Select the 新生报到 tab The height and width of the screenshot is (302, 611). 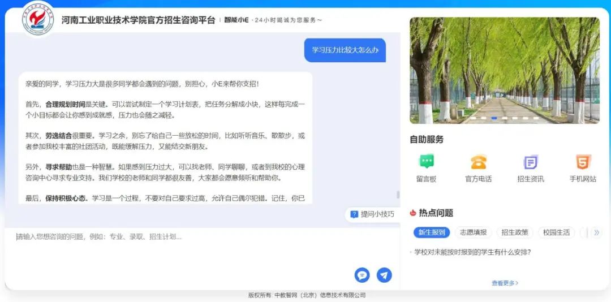[432, 232]
